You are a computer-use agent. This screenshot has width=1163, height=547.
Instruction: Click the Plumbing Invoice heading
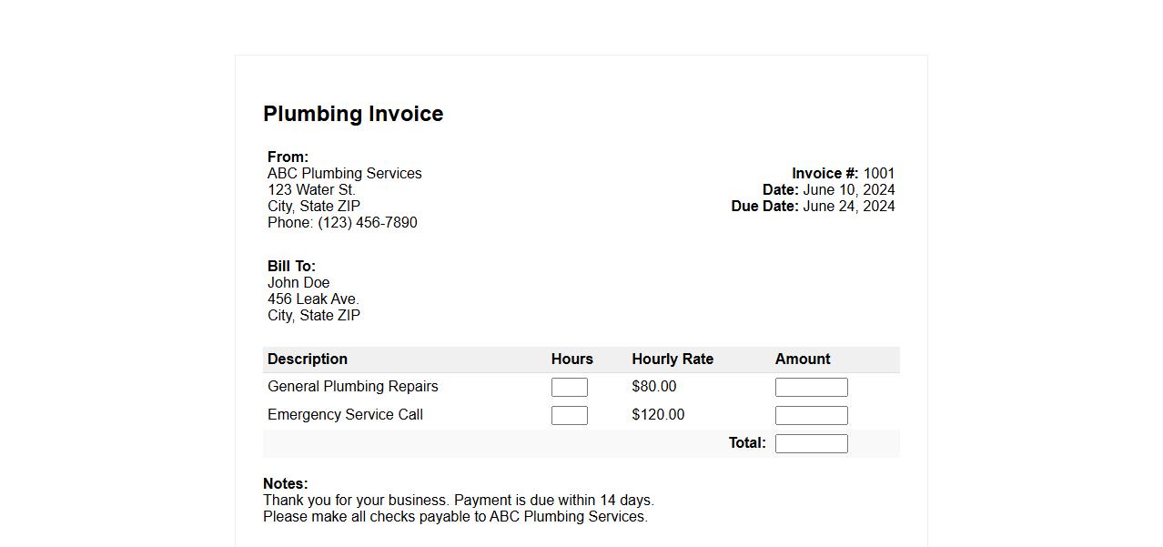pyautogui.click(x=353, y=114)
